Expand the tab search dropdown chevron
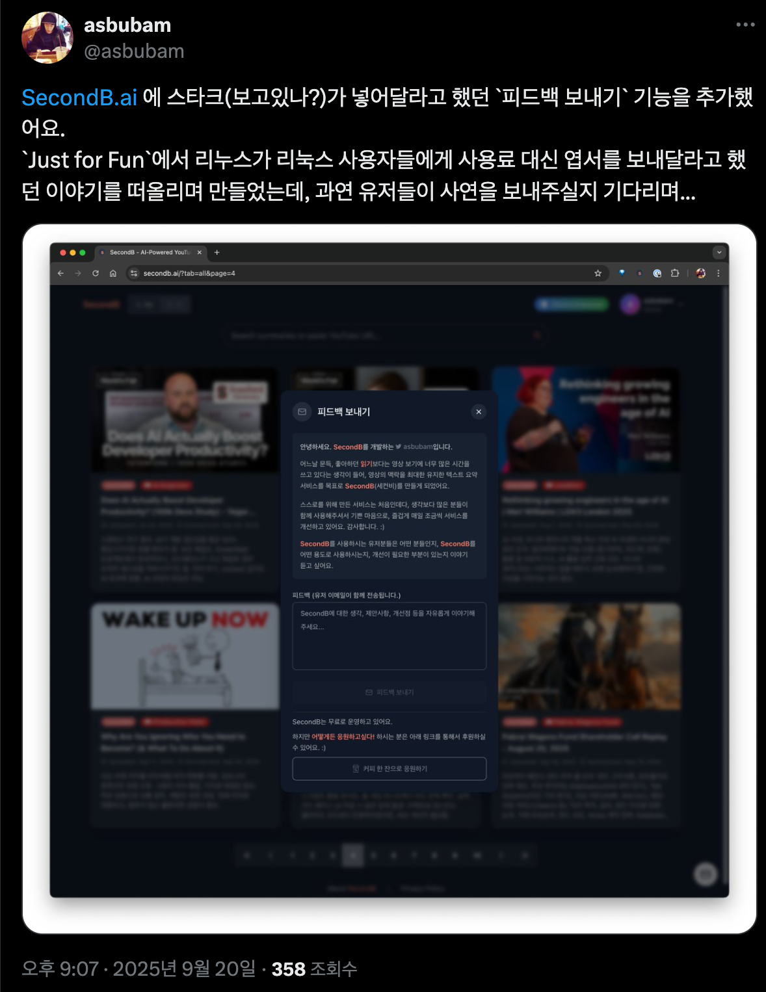Image resolution: width=766 pixels, height=992 pixels. click(719, 252)
